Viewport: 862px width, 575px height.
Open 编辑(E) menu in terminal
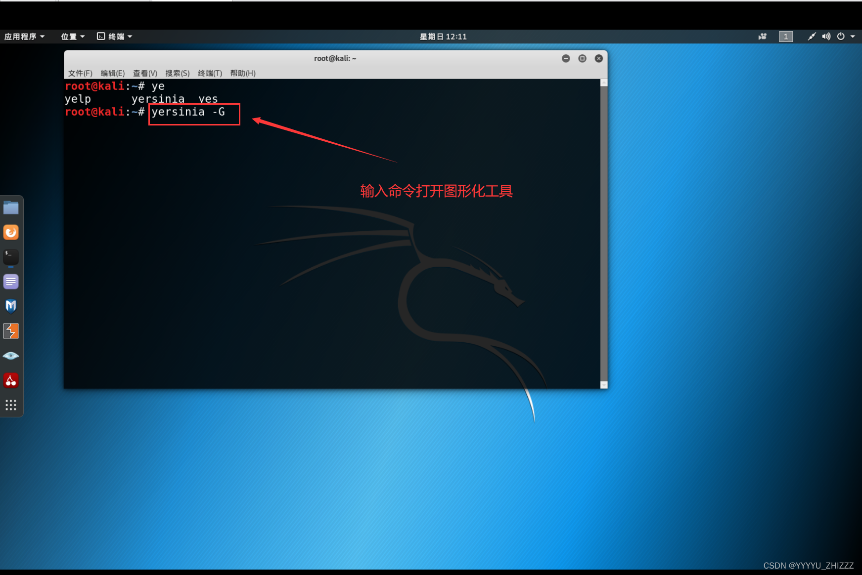(113, 73)
